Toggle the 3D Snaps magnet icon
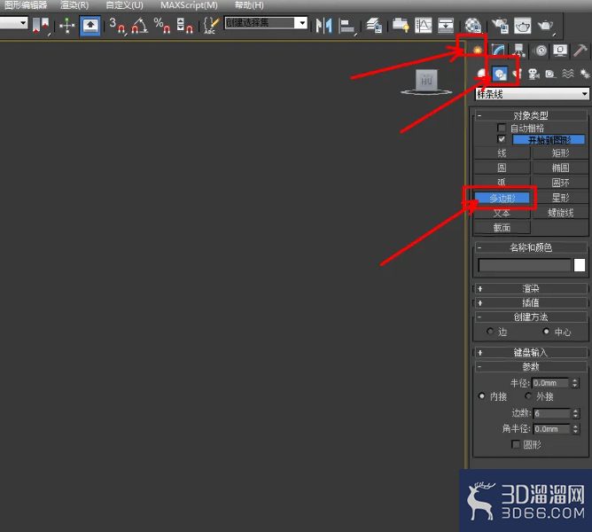This screenshot has width=592, height=532. pos(117,26)
